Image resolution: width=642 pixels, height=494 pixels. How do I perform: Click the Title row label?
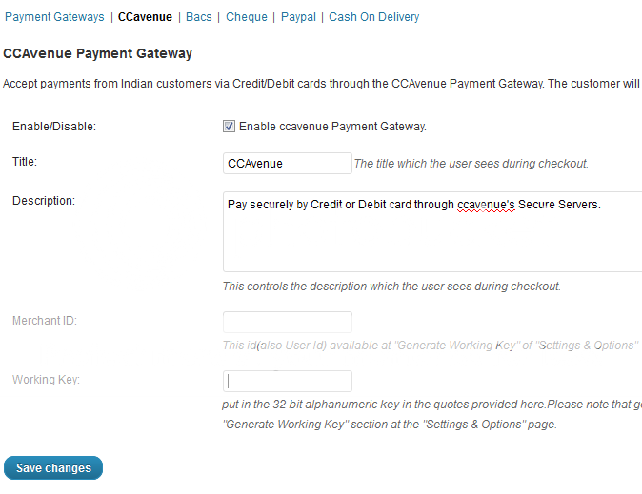(25, 162)
